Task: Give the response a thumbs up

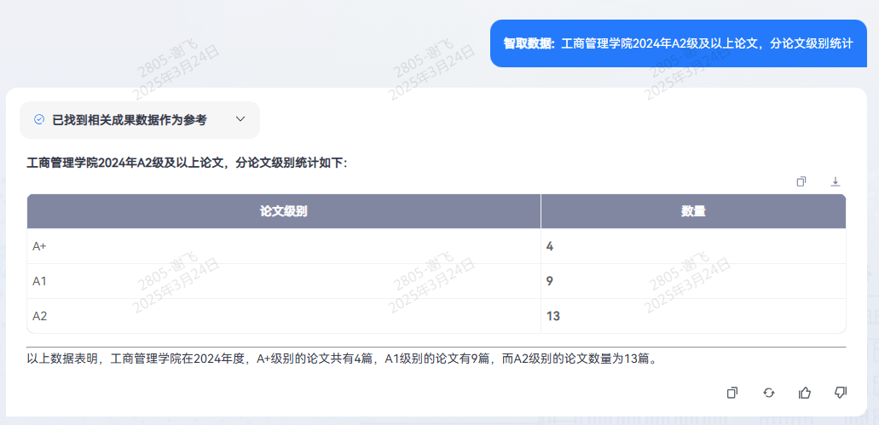Action: point(804,392)
